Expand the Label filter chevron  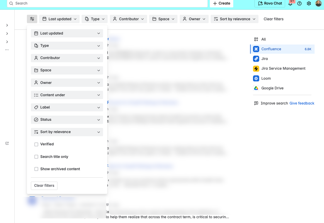[99, 107]
